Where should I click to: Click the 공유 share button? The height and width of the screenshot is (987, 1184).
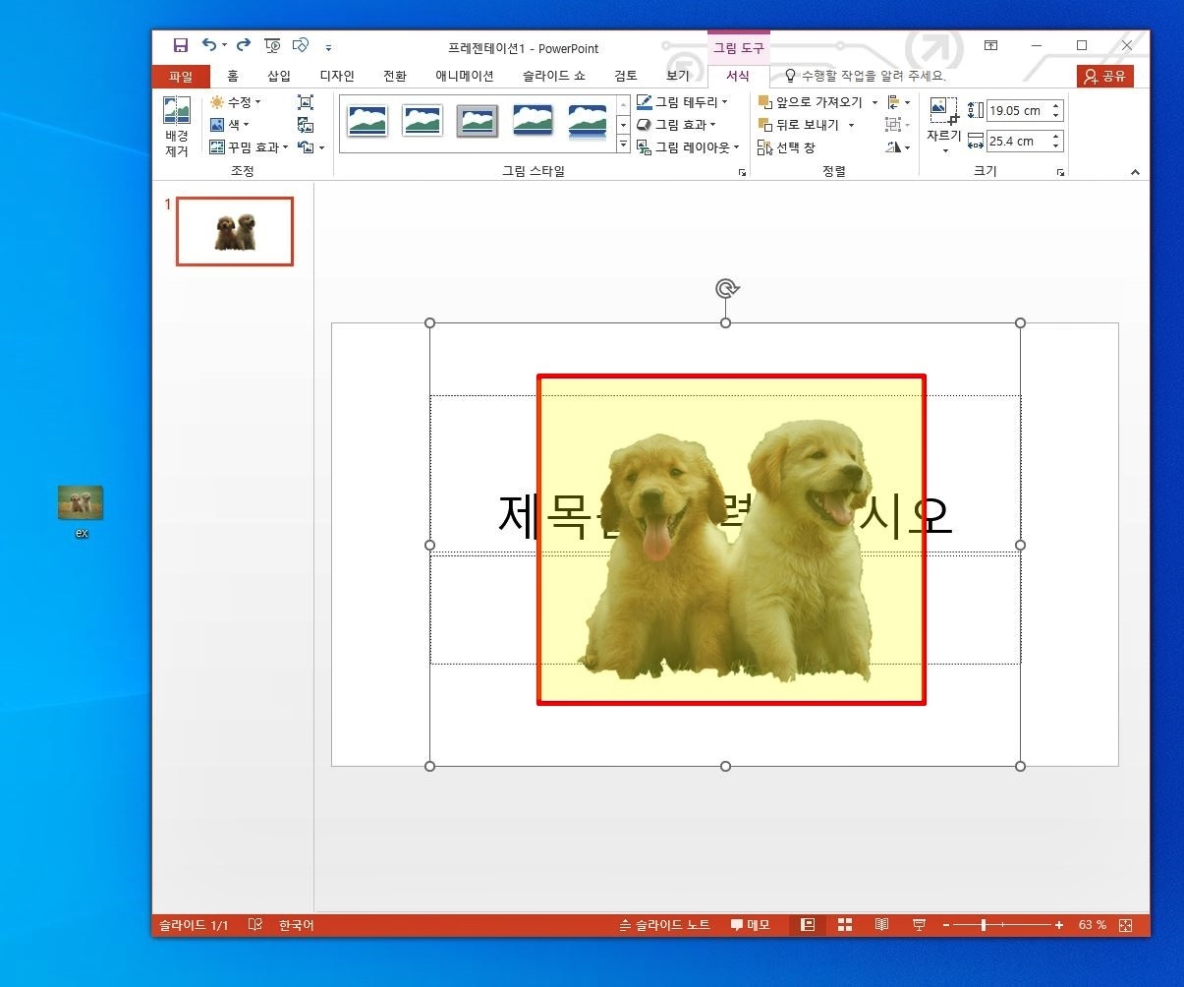pos(1105,76)
